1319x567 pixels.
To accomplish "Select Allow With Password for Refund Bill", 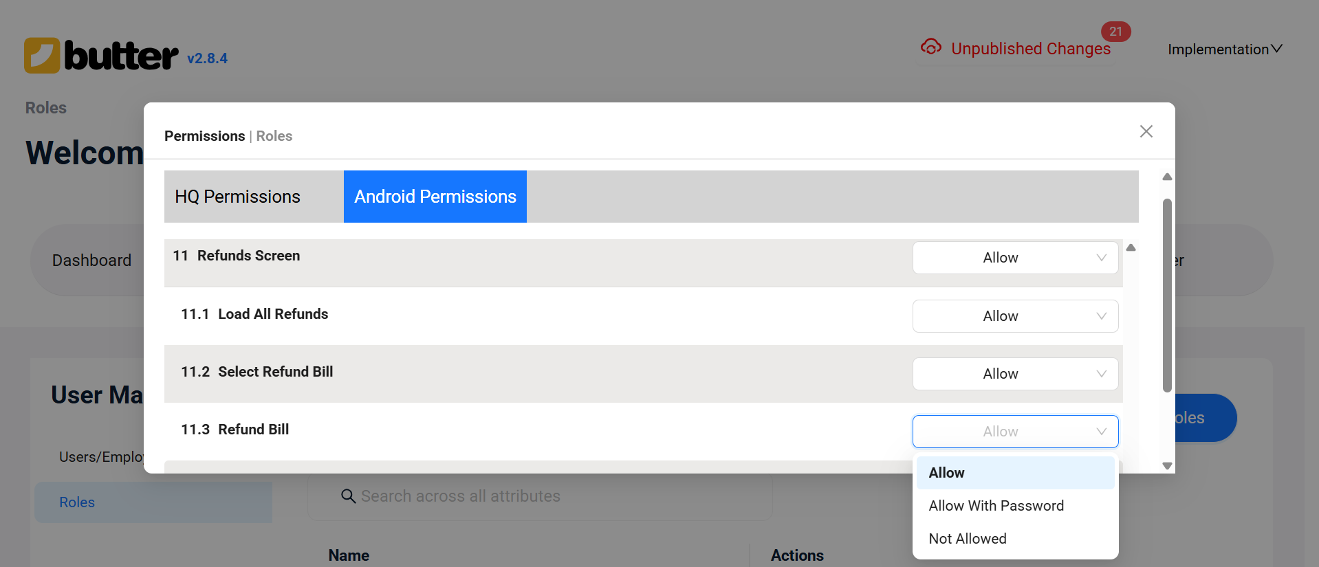I will (996, 505).
